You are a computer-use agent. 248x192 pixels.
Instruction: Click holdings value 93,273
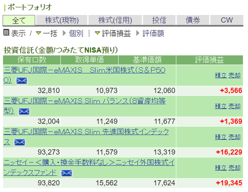[x=49, y=152]
